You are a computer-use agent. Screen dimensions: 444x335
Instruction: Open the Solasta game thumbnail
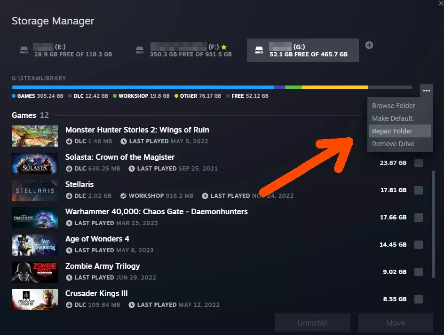tap(35, 163)
